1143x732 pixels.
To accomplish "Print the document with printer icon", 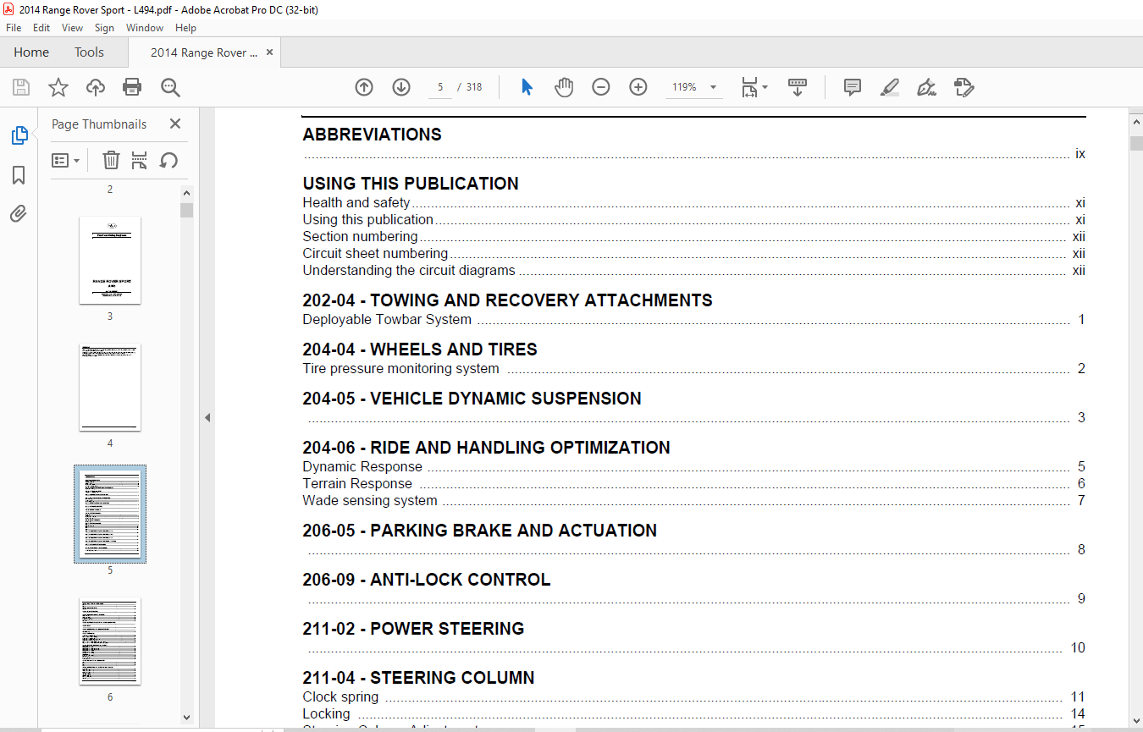I will click(132, 87).
